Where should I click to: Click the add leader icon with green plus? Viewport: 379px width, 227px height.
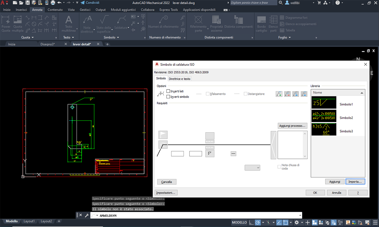click(279, 94)
